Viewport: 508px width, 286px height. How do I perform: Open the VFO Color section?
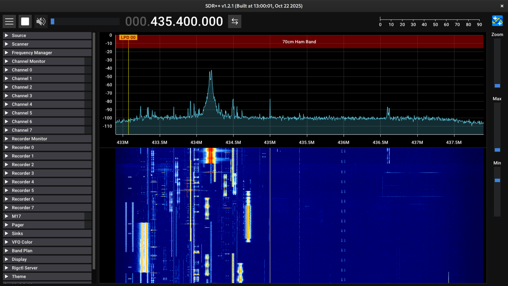point(22,242)
